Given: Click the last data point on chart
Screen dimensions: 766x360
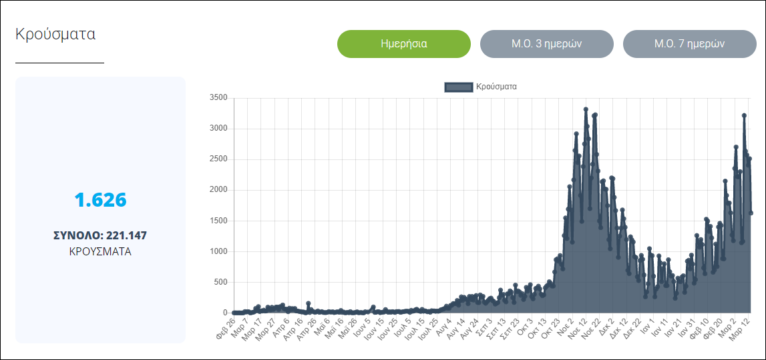Looking at the screenshot, I should pos(751,213).
